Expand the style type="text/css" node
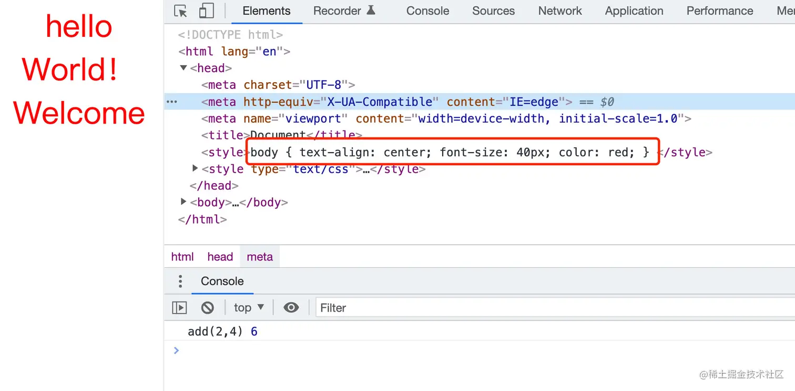 click(x=196, y=168)
